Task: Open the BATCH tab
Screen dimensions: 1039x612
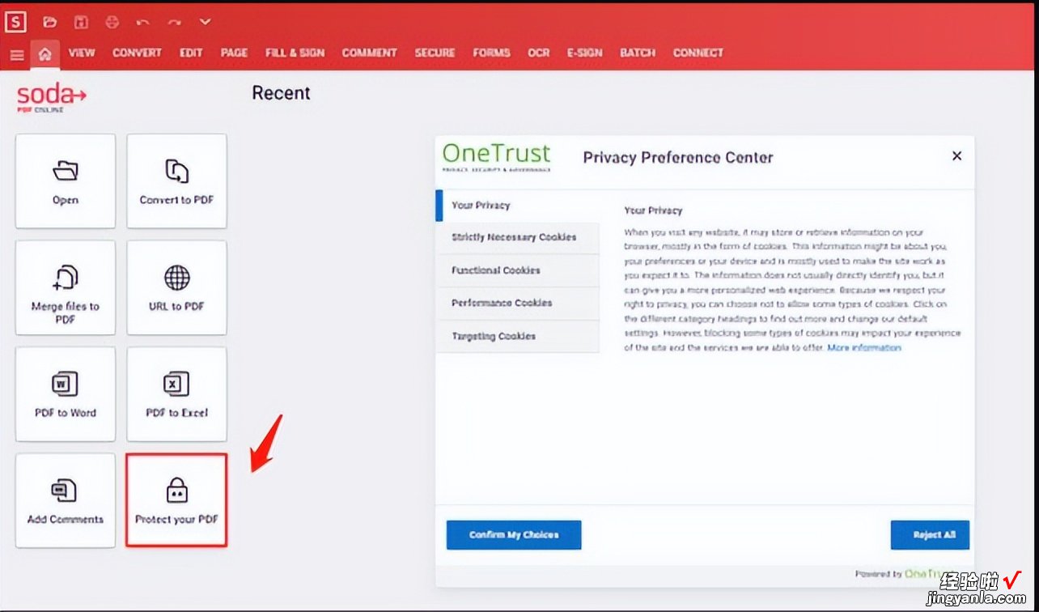Action: tap(638, 53)
